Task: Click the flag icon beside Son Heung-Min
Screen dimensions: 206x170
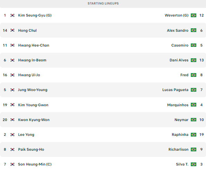Action: point(12,164)
